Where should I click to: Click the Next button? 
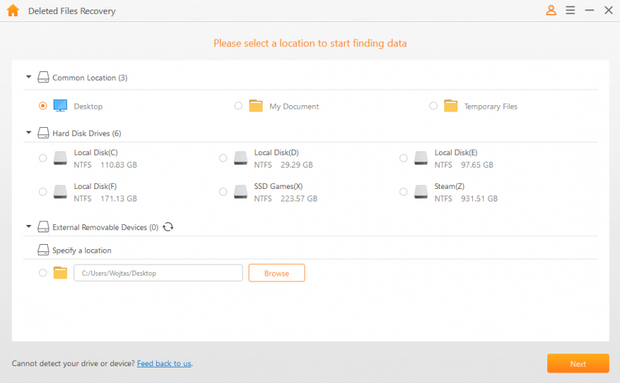click(x=577, y=363)
